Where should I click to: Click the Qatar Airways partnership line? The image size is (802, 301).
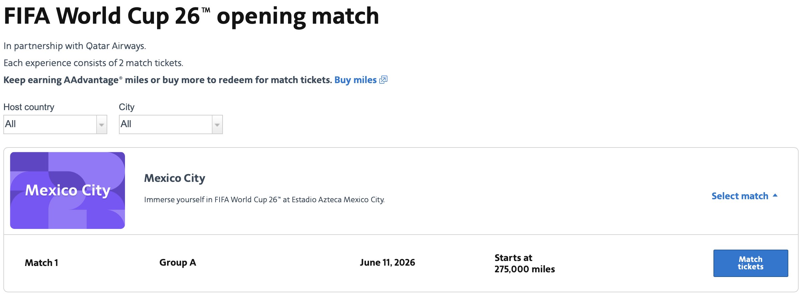[x=75, y=46]
